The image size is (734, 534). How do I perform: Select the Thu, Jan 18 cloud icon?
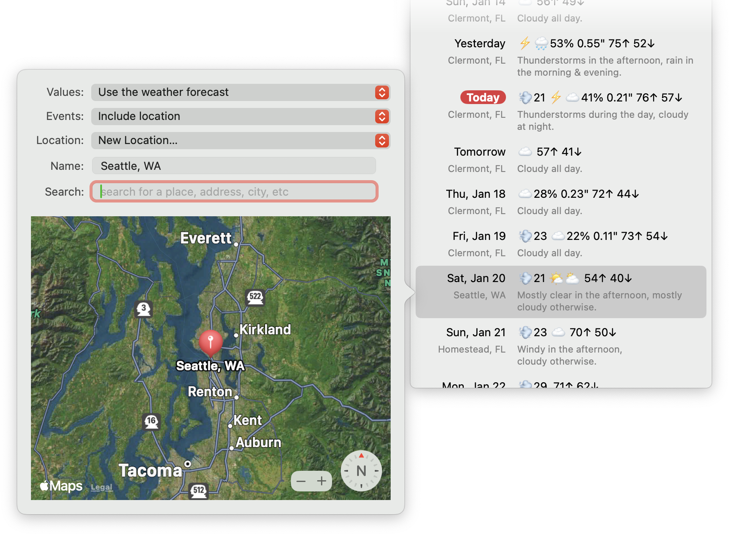[525, 194]
